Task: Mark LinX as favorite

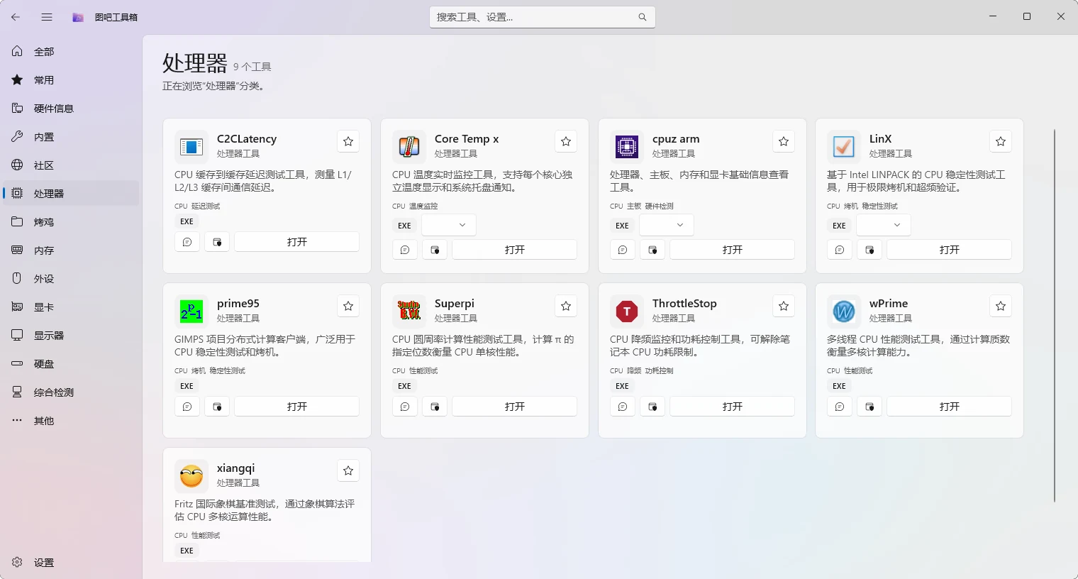Action: [1001, 141]
